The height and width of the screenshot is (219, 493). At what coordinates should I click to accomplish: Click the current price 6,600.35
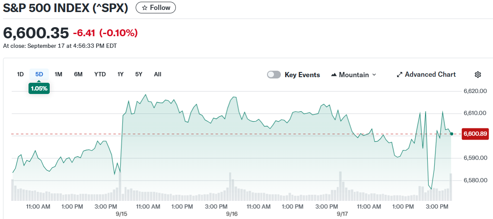tap(35, 33)
